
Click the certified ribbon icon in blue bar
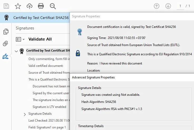[6, 18]
